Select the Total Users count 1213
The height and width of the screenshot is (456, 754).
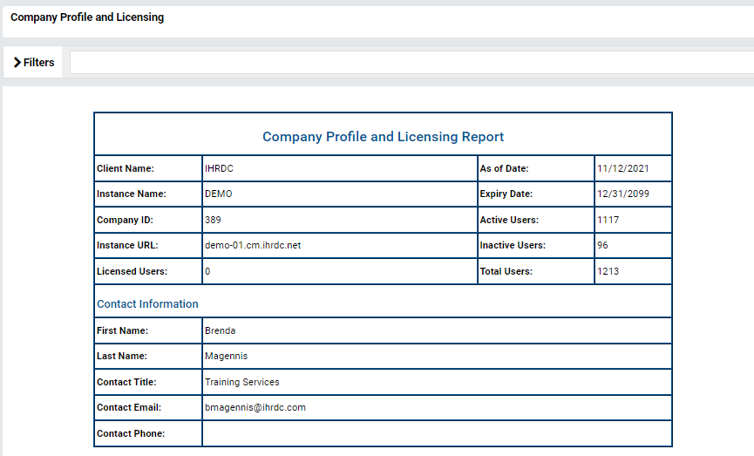(x=608, y=271)
